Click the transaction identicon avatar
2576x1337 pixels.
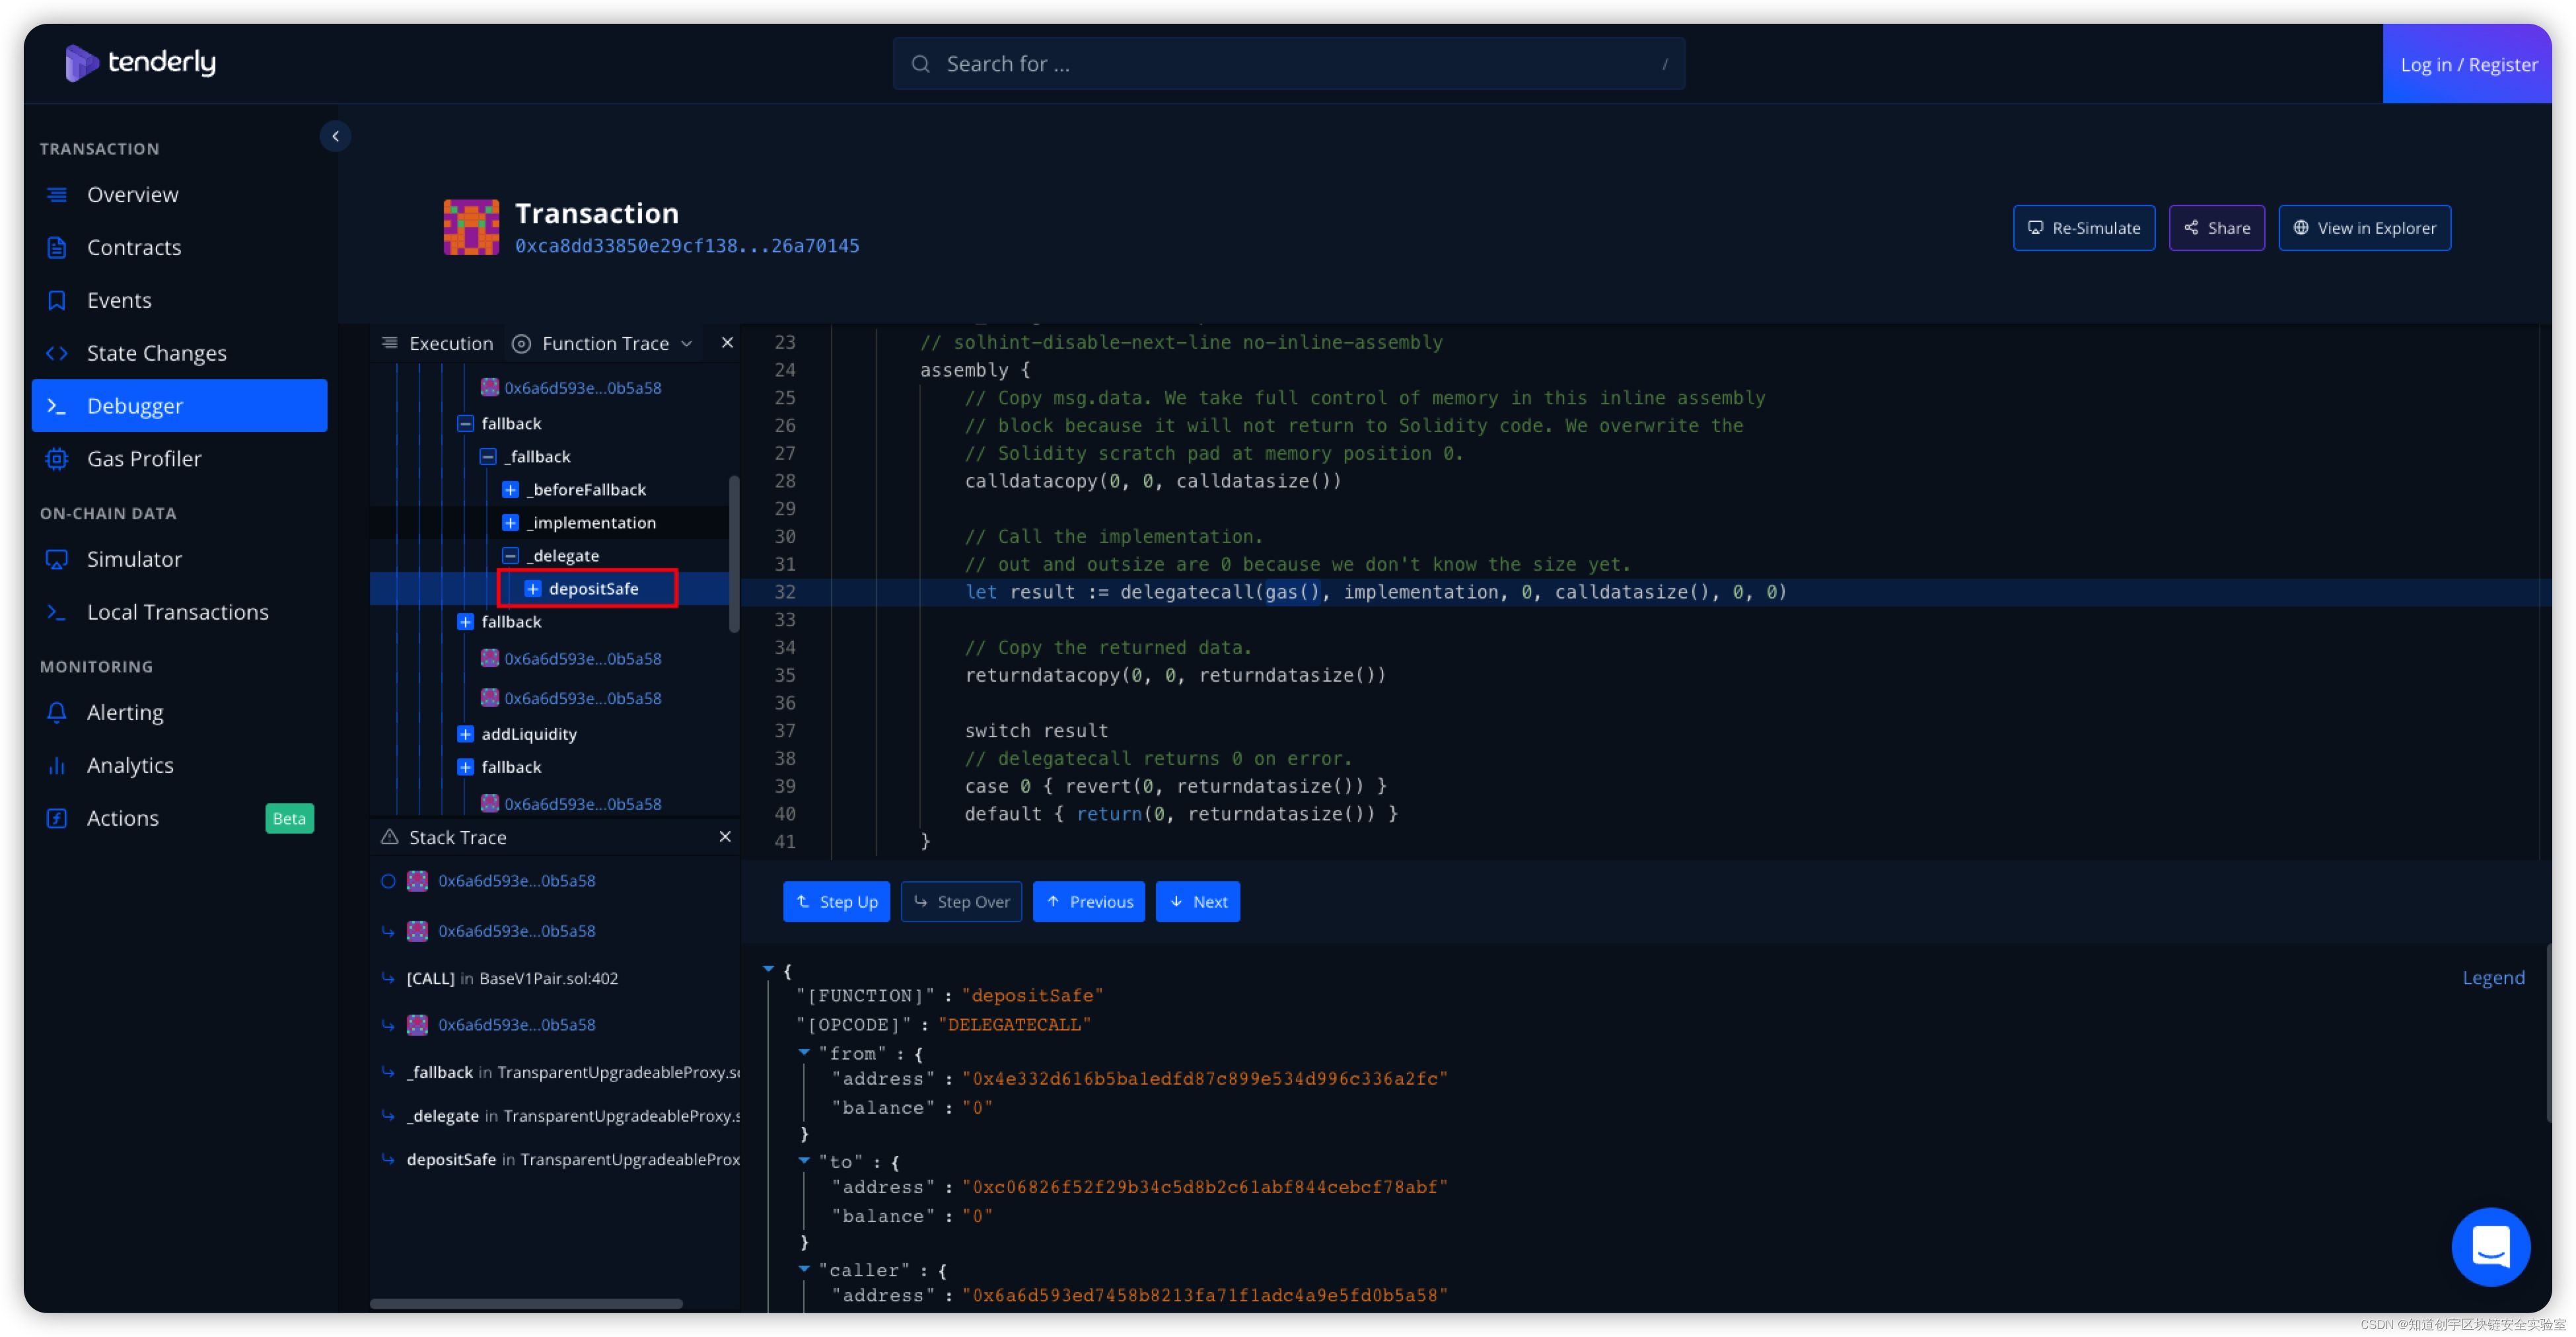pos(471,227)
